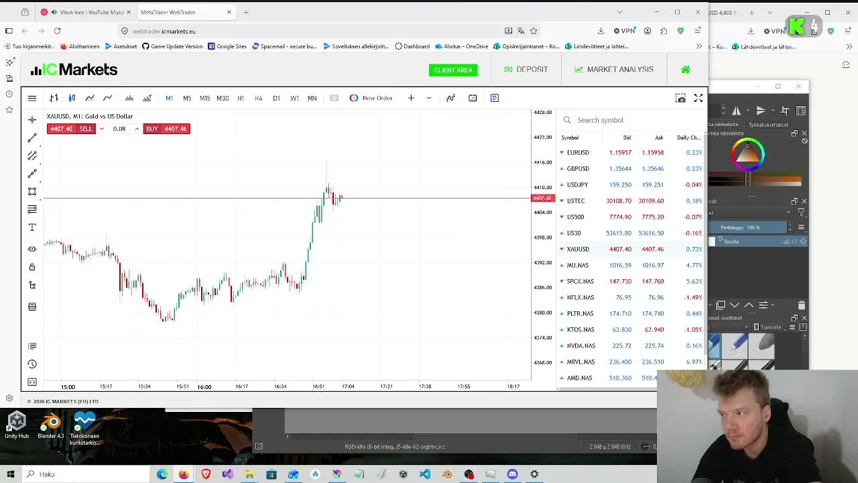
Task: Open the object tree tool
Action: click(x=32, y=285)
